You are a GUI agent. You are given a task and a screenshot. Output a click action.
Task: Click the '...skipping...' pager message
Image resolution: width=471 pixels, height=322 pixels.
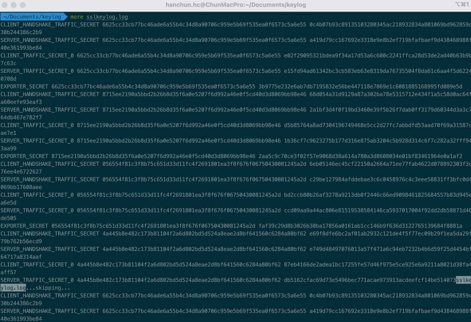(x=48, y=288)
